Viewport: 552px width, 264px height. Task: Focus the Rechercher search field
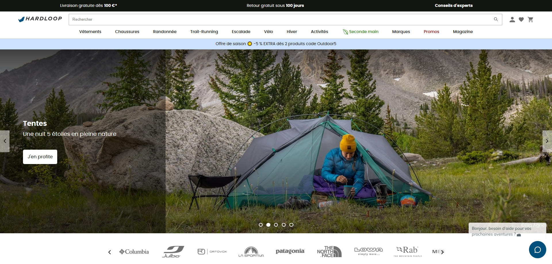[285, 20]
